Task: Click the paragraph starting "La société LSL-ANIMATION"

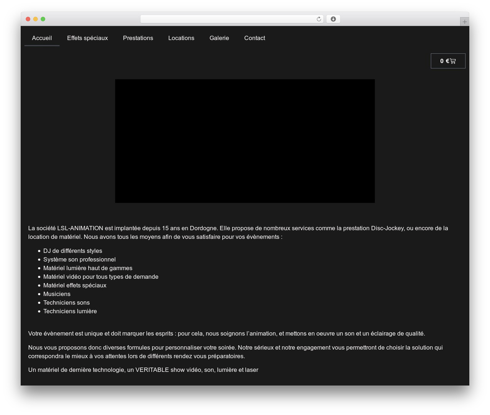Action: pos(238,232)
